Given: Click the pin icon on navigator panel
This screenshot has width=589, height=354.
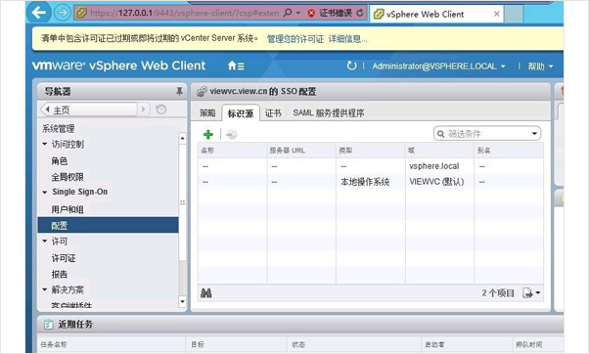Looking at the screenshot, I should point(179,91).
